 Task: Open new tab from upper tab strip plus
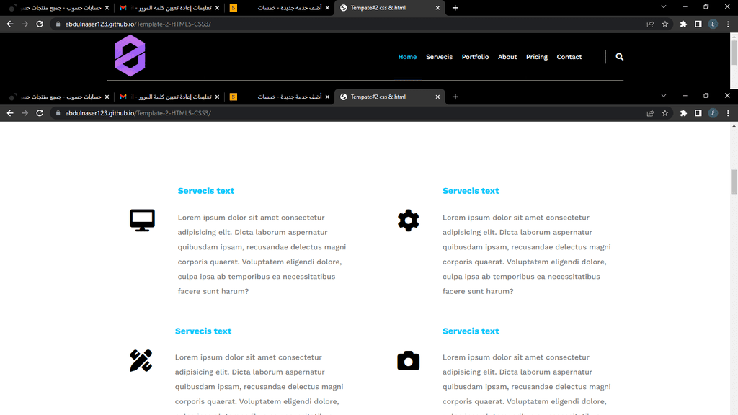click(x=455, y=8)
